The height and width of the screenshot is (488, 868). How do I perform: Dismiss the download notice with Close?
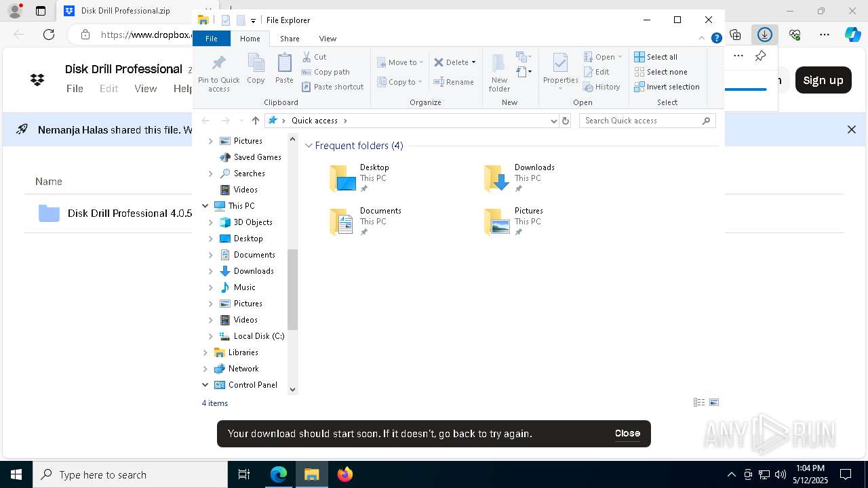click(x=627, y=434)
